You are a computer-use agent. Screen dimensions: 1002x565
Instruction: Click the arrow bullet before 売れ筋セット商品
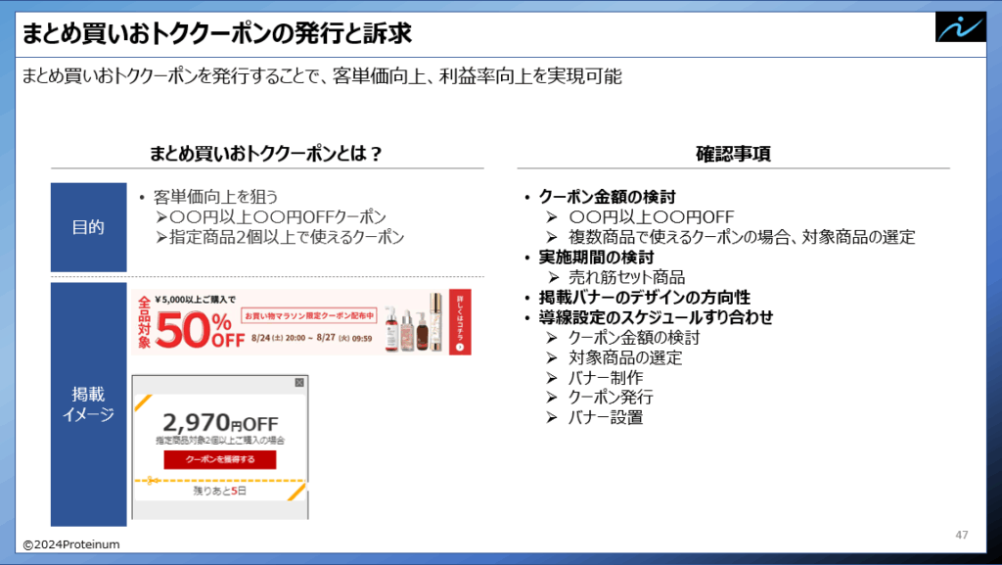552,277
